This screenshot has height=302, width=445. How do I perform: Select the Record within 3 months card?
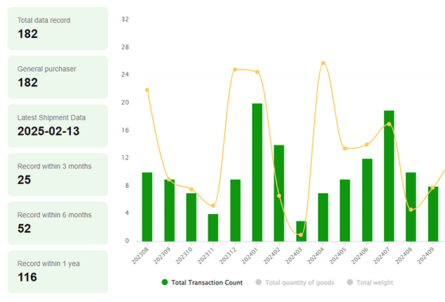tap(58, 174)
